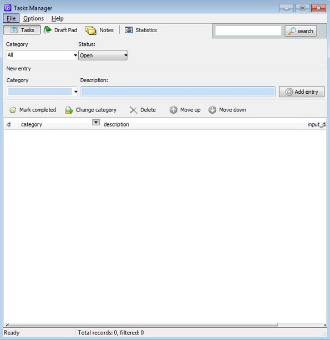
Task: Click the scrollbar right arrow
Action: tap(325, 325)
